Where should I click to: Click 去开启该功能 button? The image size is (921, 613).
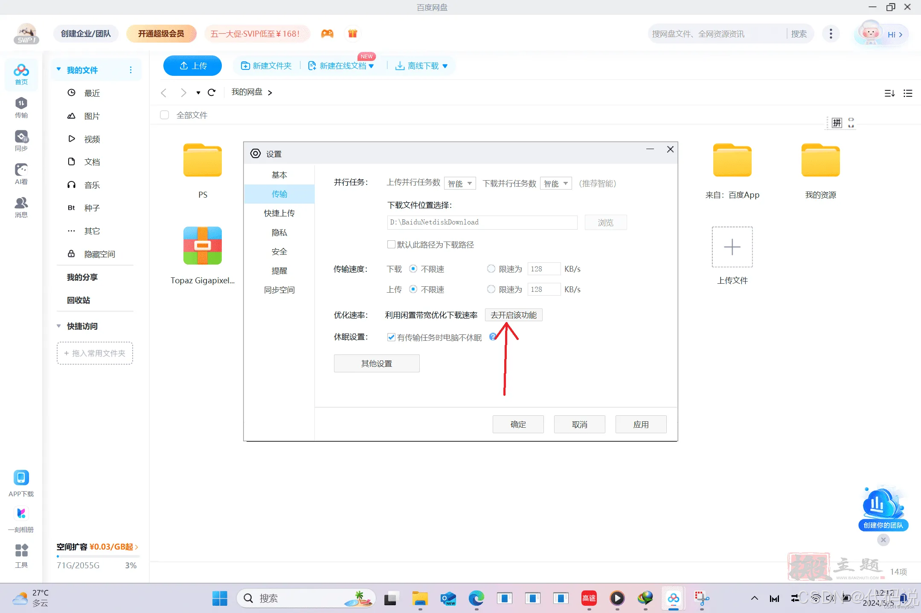[514, 315]
